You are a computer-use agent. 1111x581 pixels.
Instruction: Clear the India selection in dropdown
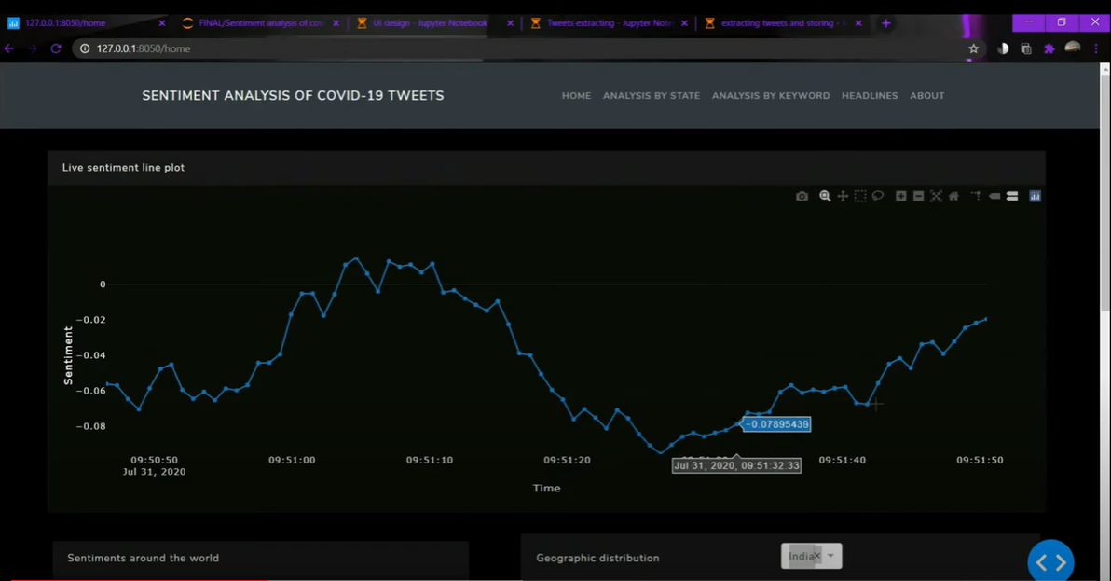click(816, 556)
